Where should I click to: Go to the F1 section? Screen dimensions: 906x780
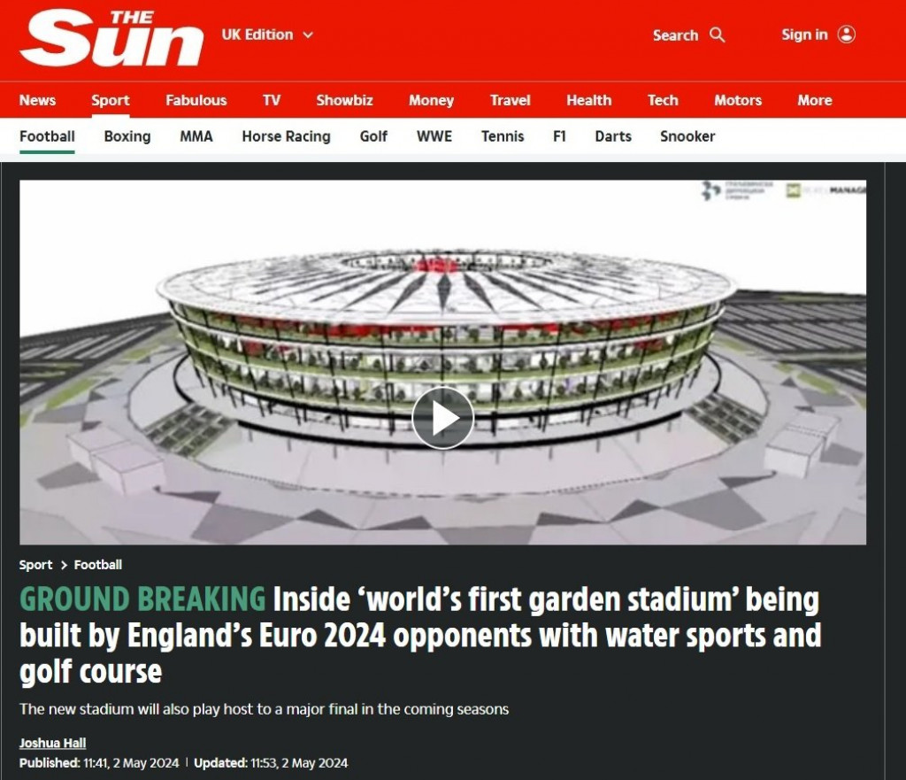click(559, 136)
